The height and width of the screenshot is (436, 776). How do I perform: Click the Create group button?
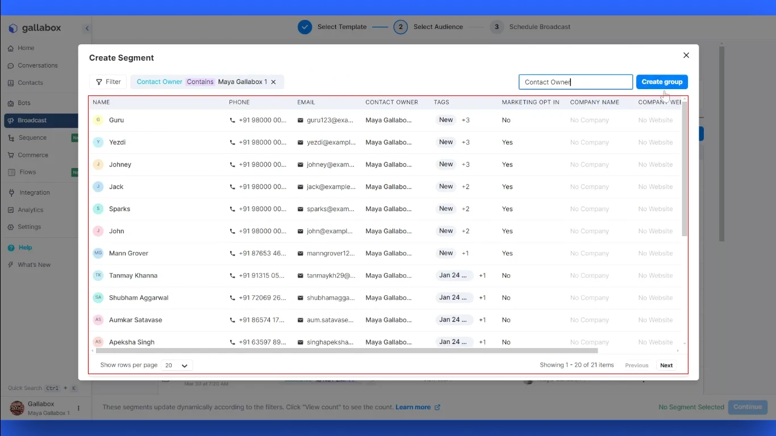point(662,82)
